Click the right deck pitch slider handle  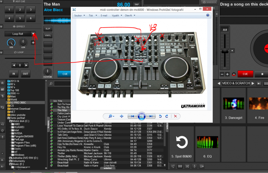(x=225, y=51)
